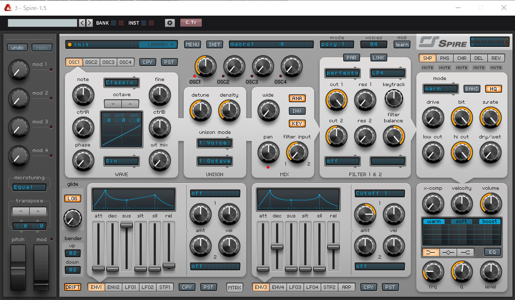Switch to the LFO1 tab
Screen dimensions: 515x300
(130, 287)
